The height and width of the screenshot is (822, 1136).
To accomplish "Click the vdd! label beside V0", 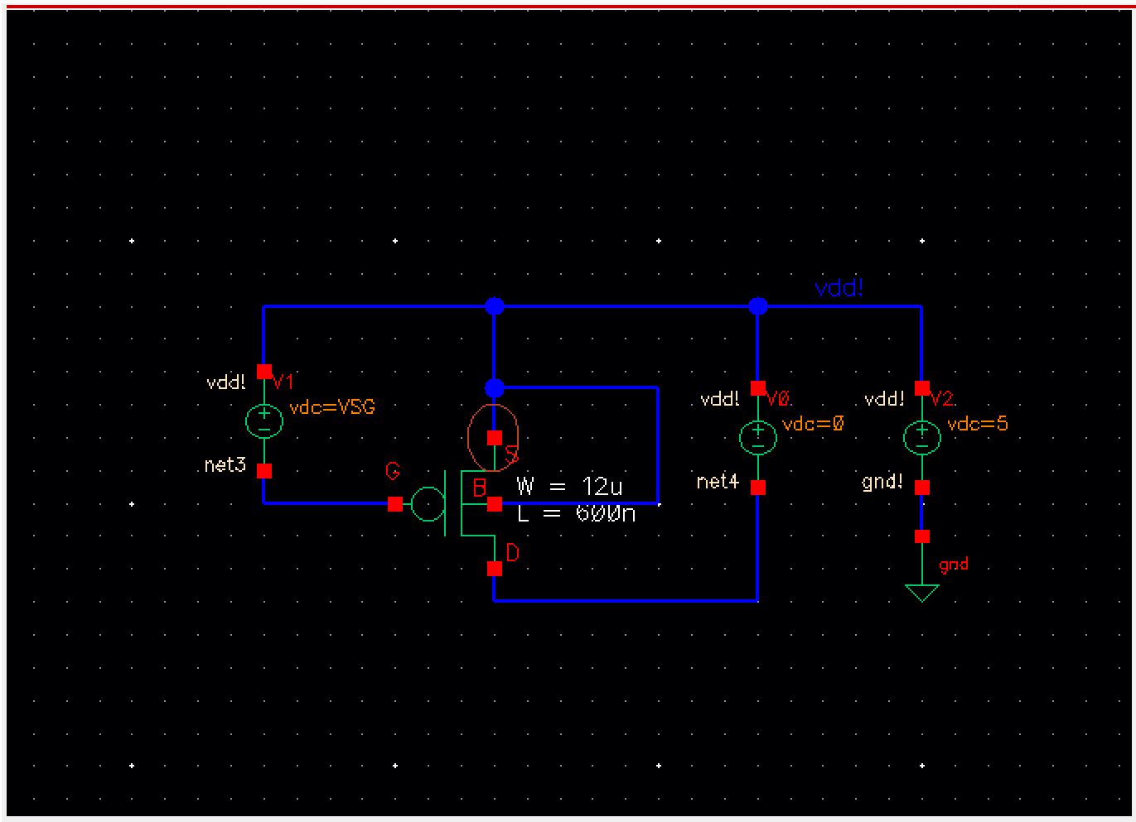I will click(x=720, y=400).
